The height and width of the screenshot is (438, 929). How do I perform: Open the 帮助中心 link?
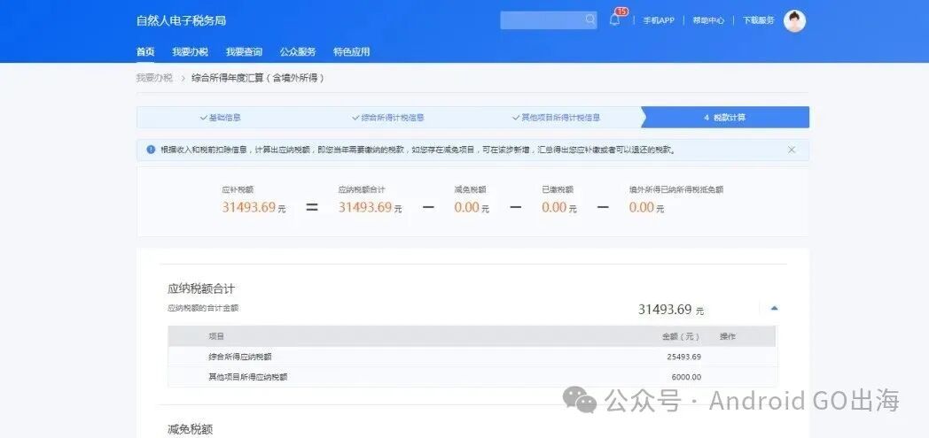pyautogui.click(x=708, y=20)
